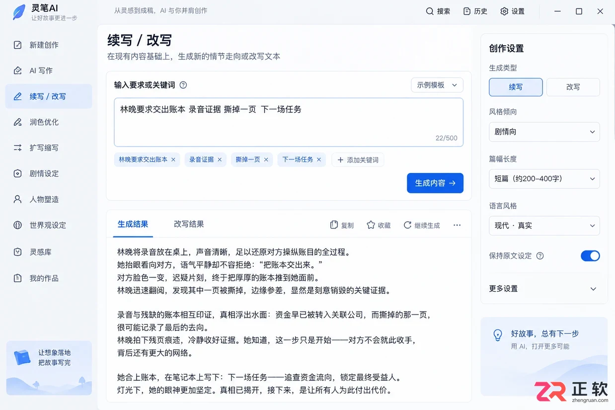Screen dimensions: 615x410
Task: Click the 生成内容 button
Action: [435, 183]
